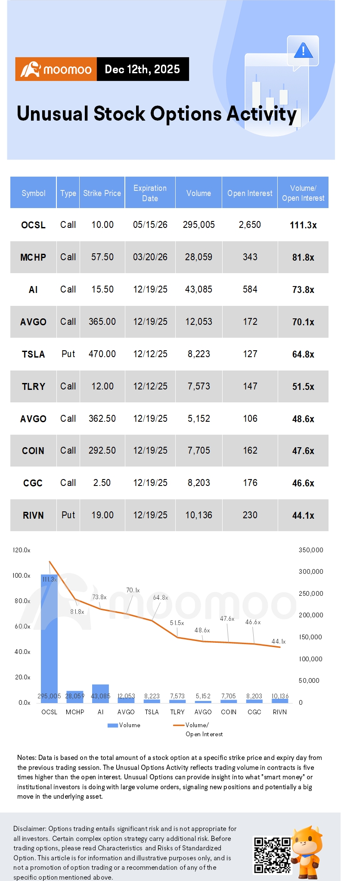Click the AI volume bar in chart
This screenshot has height=881, width=341.
pos(100,694)
